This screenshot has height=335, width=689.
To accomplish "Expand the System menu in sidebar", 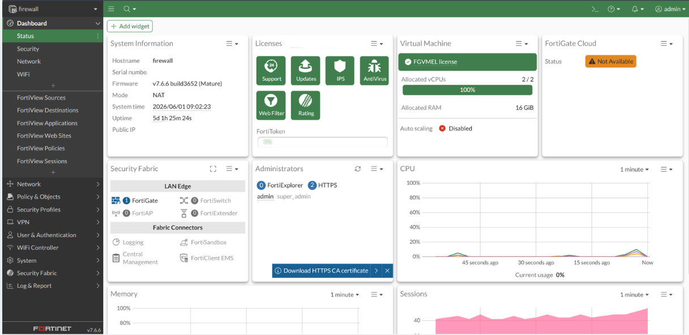I will pyautogui.click(x=53, y=260).
